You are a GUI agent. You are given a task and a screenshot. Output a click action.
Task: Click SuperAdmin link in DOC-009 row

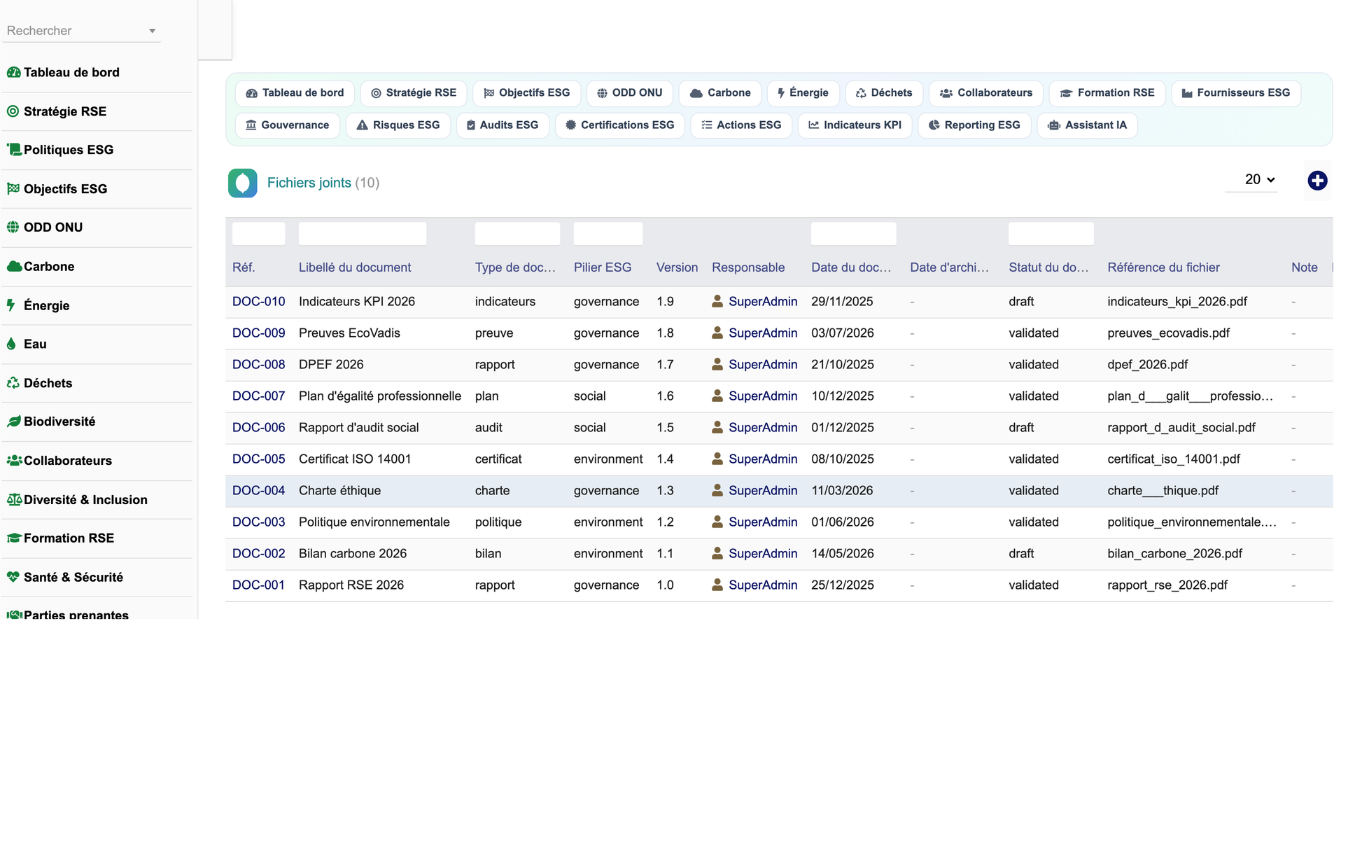[x=763, y=333]
